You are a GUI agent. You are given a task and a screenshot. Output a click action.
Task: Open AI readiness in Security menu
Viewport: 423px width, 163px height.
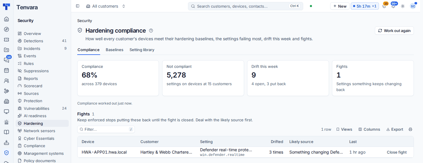[42, 116]
